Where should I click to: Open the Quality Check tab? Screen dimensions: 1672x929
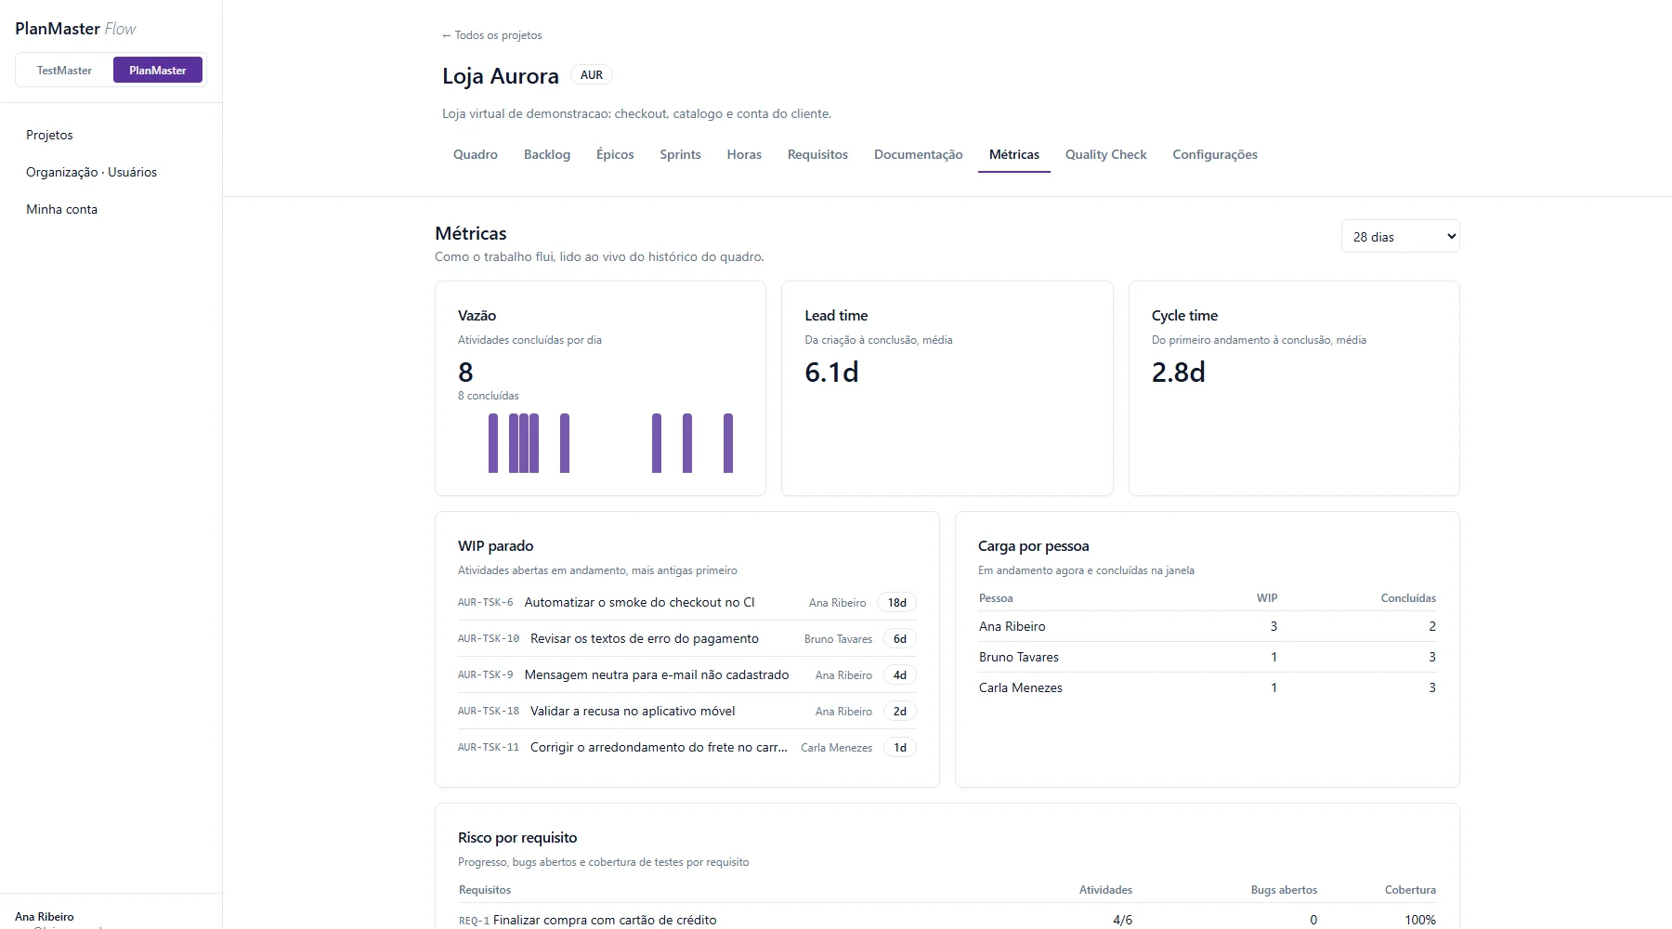click(x=1105, y=154)
